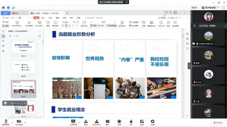Screen dimensions: 227x127
Task: Activate the Select (选择) tool
Action: coord(5,26)
